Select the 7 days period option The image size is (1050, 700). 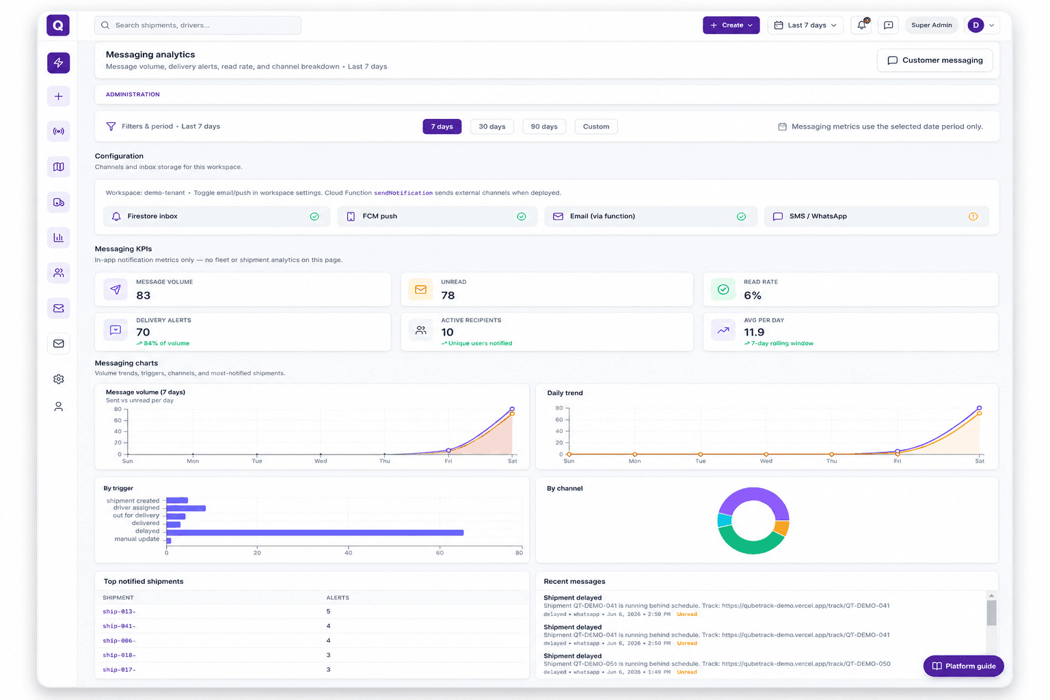click(442, 126)
